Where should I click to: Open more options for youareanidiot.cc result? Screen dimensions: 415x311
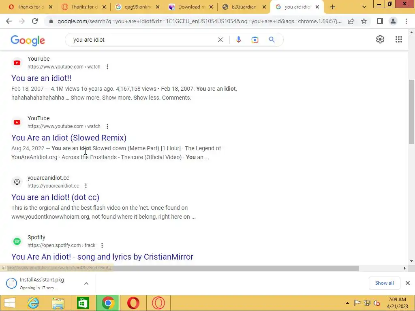86,186
